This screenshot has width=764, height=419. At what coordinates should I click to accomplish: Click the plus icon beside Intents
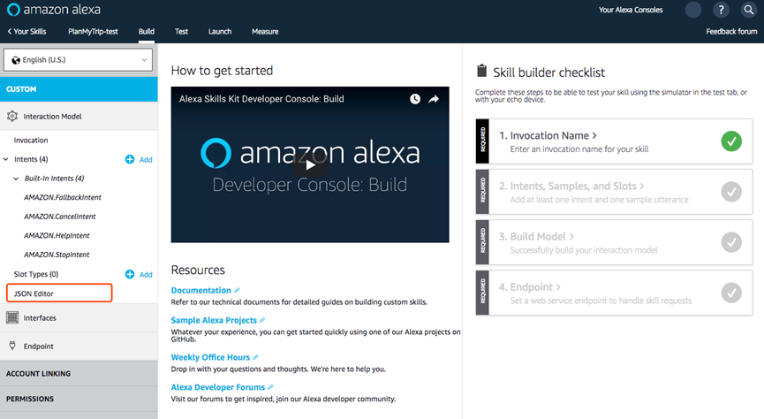130,159
